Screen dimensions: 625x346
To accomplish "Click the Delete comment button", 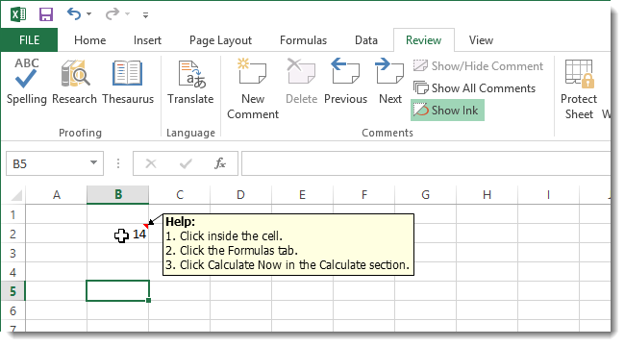I will click(x=301, y=82).
